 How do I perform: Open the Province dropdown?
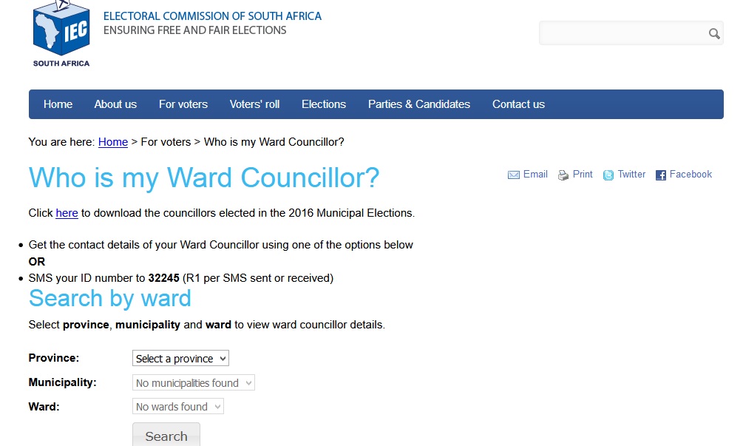[x=180, y=359]
